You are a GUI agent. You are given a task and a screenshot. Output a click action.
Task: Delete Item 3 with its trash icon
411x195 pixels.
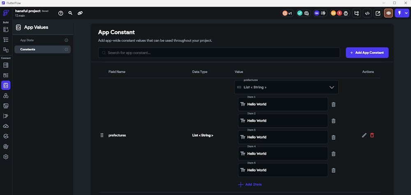333,137
